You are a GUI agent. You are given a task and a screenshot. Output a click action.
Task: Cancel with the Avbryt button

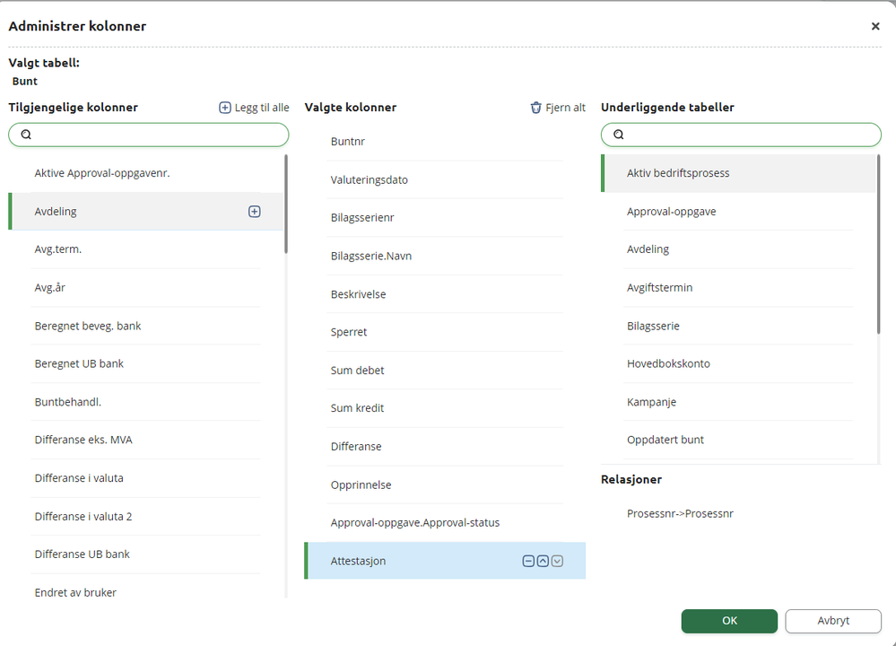coord(833,621)
